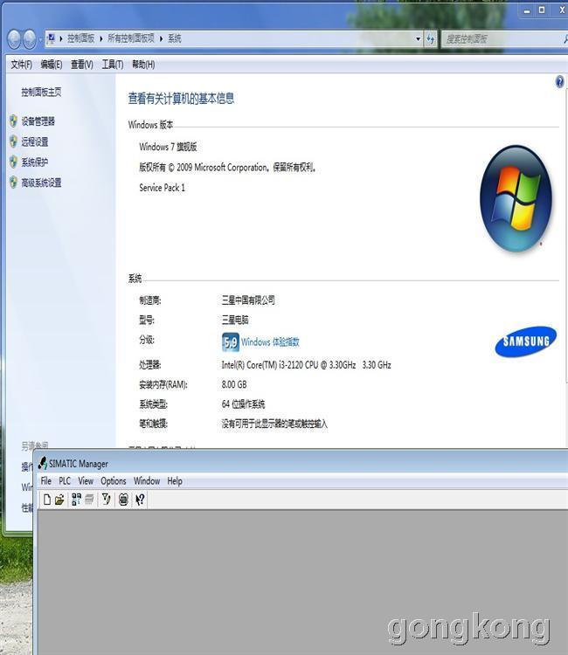Click the New Project icon in SIMATIC Manager

tap(47, 500)
